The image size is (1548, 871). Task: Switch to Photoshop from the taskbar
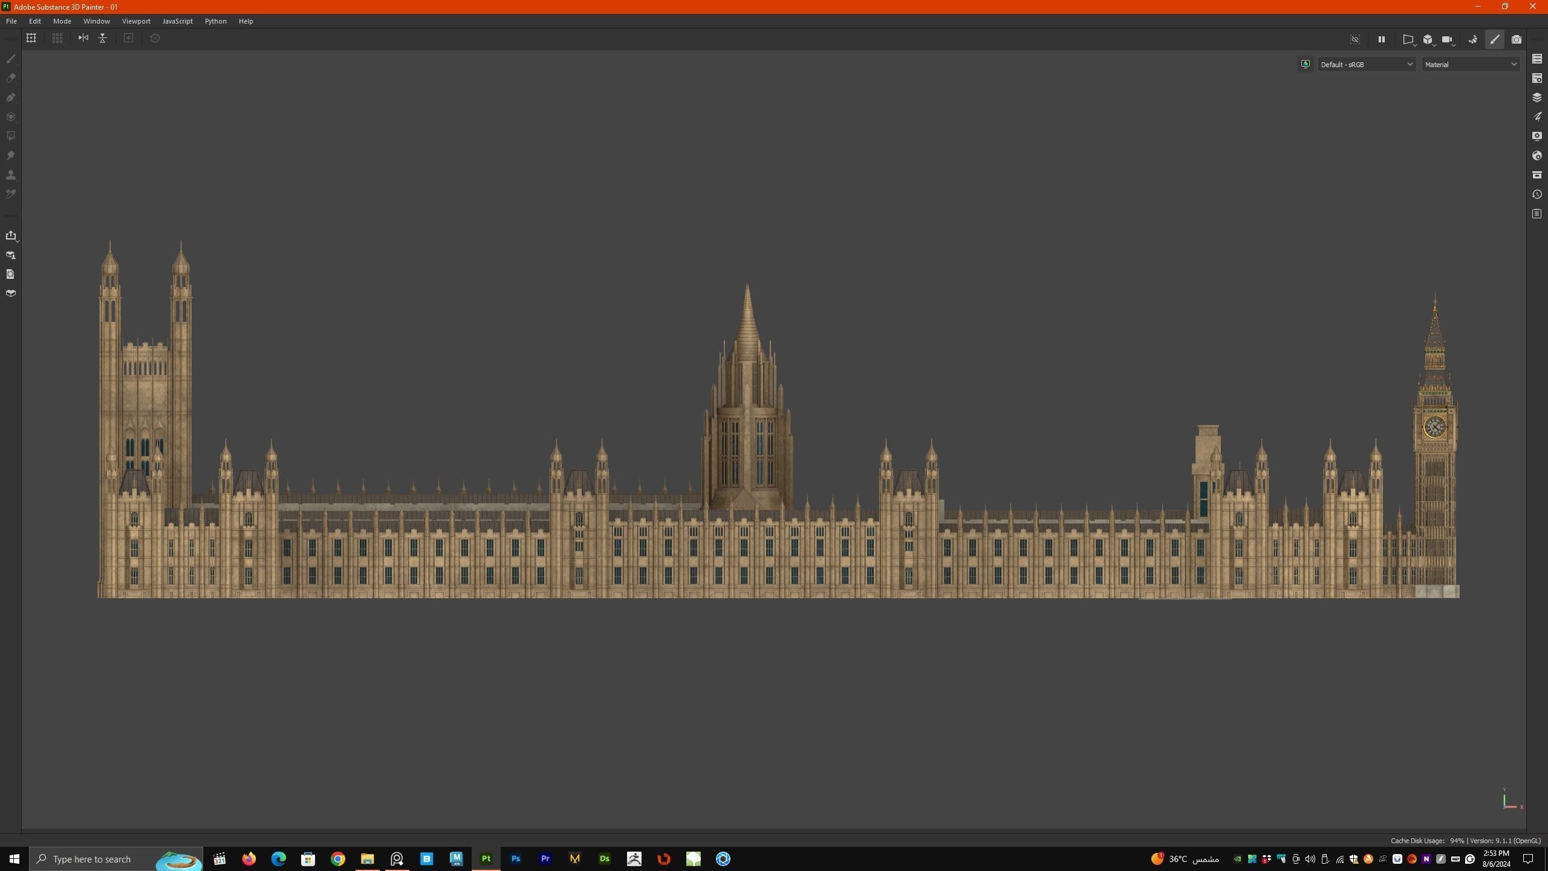point(516,859)
